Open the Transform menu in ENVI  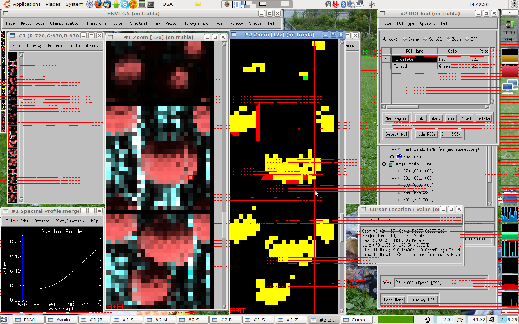point(96,23)
